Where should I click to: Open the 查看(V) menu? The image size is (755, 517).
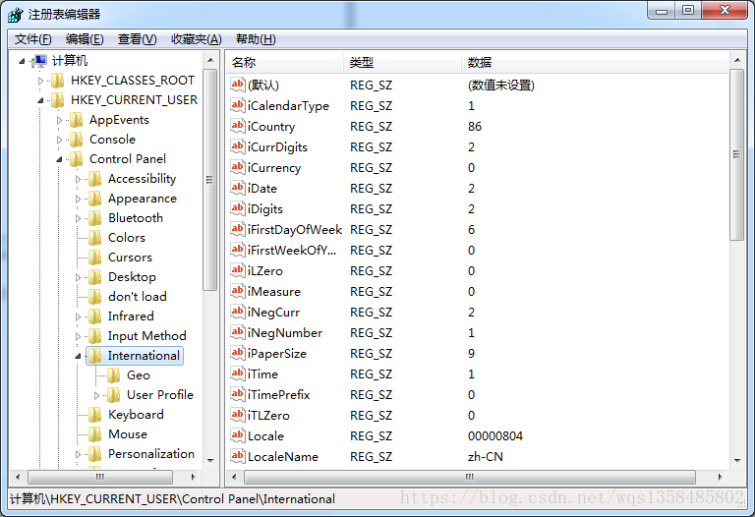point(138,39)
